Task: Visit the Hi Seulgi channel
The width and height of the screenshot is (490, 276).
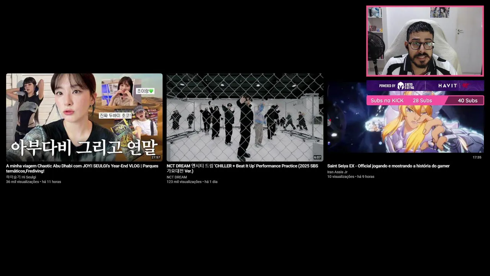Action: (x=21, y=177)
